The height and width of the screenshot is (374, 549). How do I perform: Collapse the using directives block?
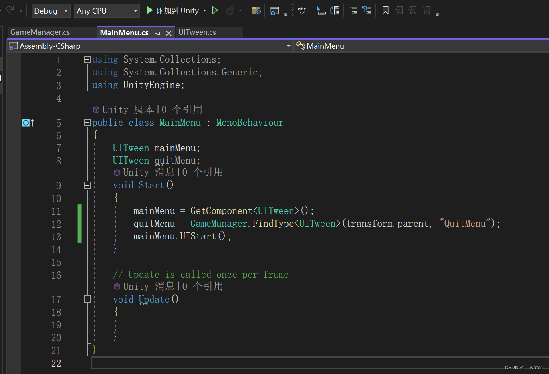(x=87, y=59)
